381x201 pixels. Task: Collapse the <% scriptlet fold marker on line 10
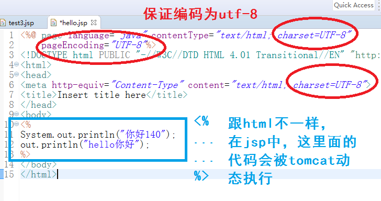[16, 124]
